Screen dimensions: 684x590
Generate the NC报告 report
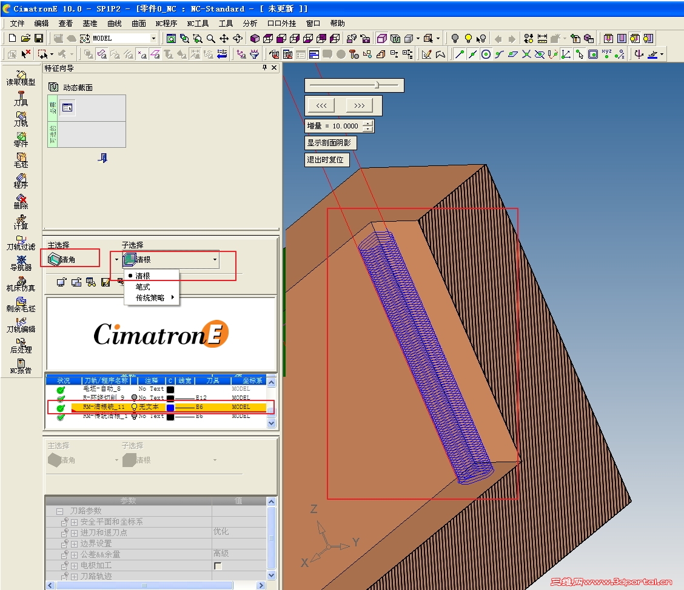click(x=21, y=366)
